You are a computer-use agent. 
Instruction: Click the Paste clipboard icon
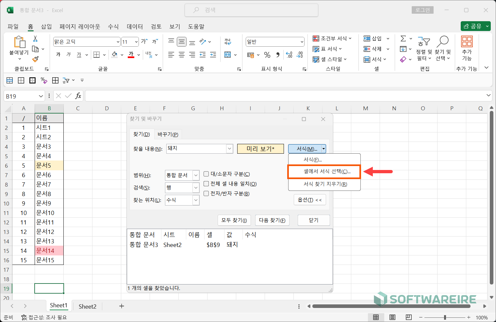19,42
